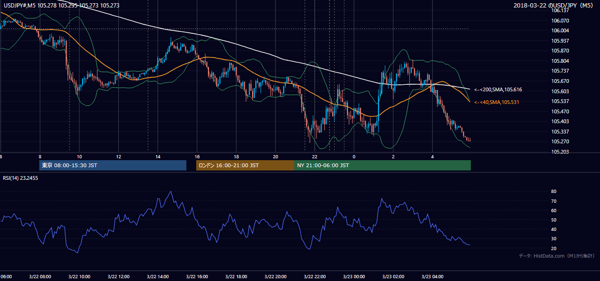The width and height of the screenshot is (600, 281).
Task: Click price axis value 105.270
Action: coord(560,141)
